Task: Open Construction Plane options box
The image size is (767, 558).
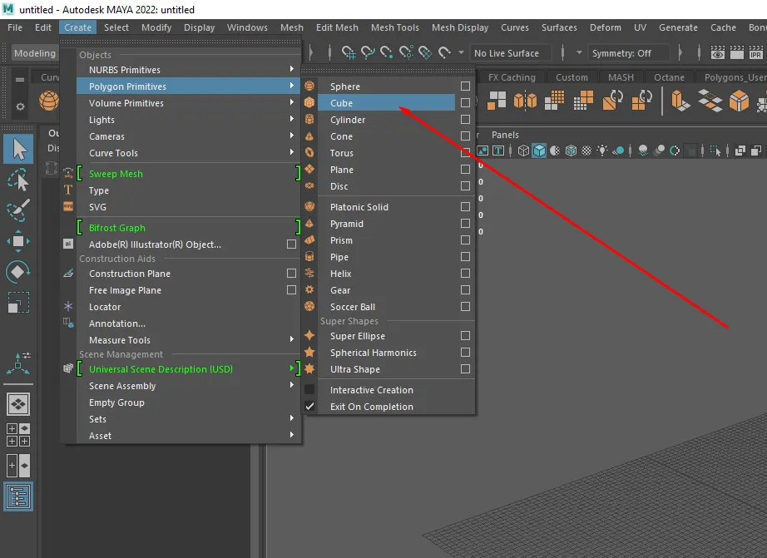Action: coord(291,274)
